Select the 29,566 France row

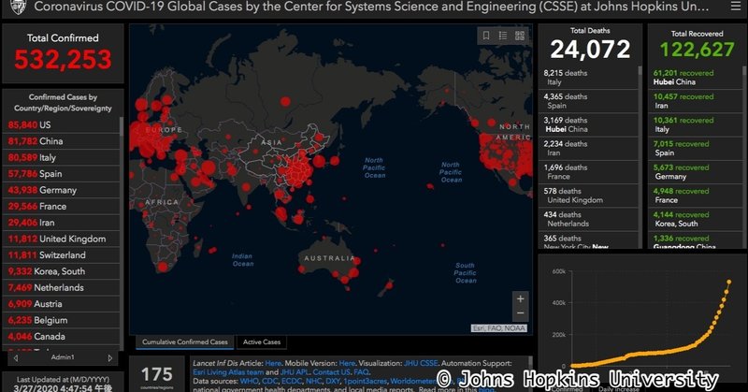click(x=62, y=206)
